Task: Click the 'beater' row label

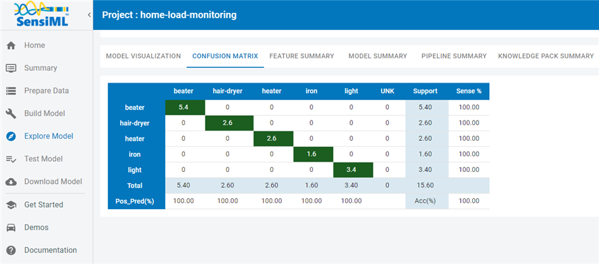Action: [x=135, y=108]
